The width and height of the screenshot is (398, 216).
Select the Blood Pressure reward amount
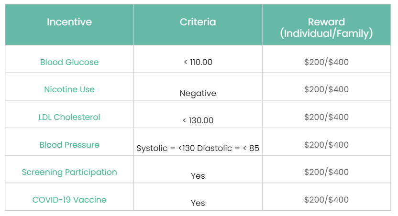326,145
